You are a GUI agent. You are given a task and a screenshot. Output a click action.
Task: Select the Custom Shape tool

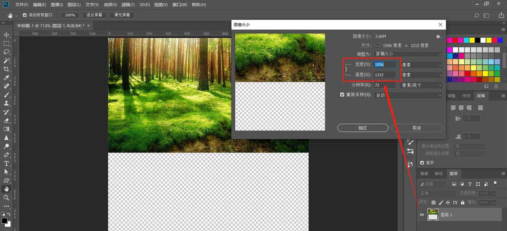pyautogui.click(x=7, y=180)
